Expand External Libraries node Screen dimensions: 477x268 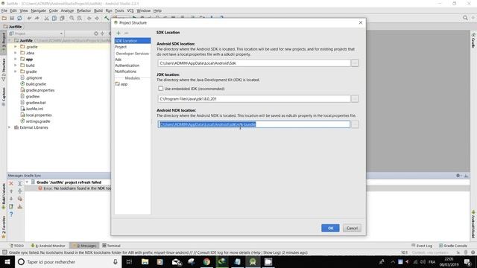pos(9,127)
